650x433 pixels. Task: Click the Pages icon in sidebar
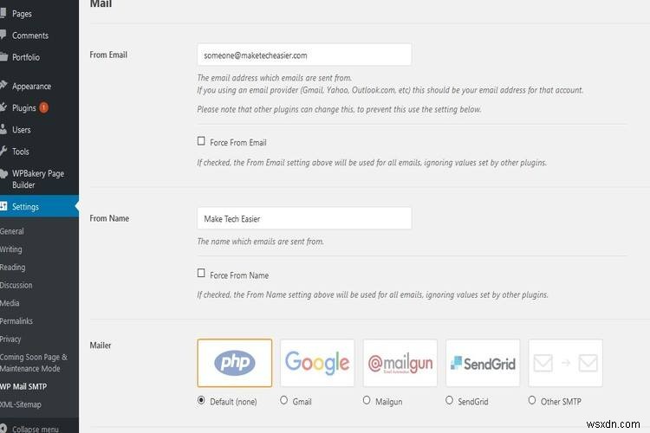pos(3,14)
